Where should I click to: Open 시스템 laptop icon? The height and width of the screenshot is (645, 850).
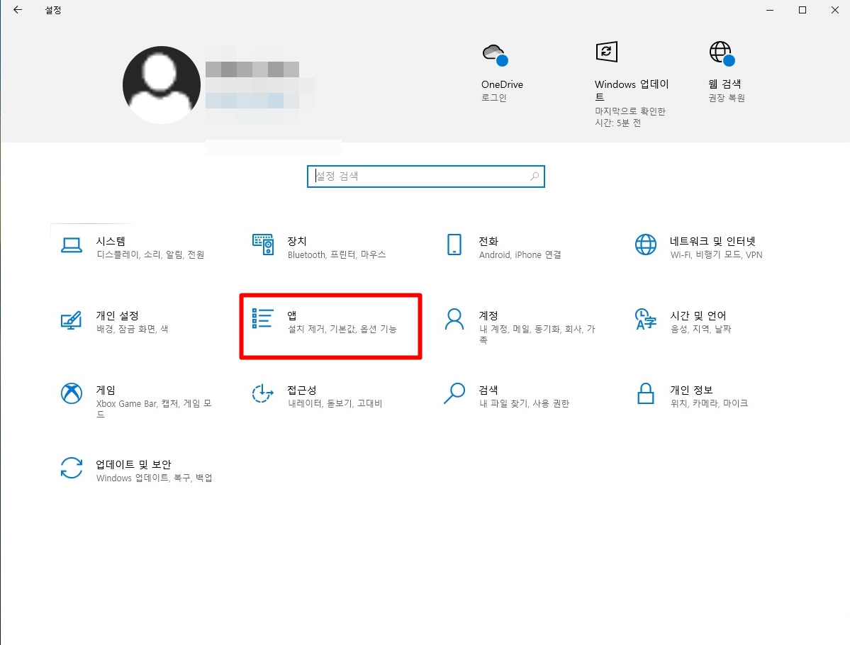coord(72,245)
